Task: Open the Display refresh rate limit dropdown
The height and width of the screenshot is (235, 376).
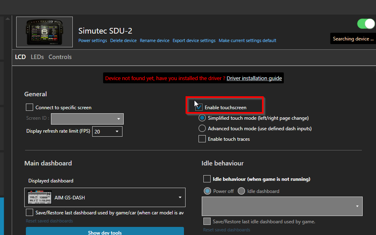Action: tap(107, 131)
